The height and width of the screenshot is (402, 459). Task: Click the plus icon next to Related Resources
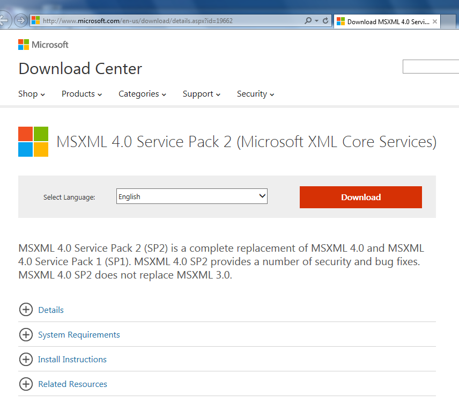[26, 384]
